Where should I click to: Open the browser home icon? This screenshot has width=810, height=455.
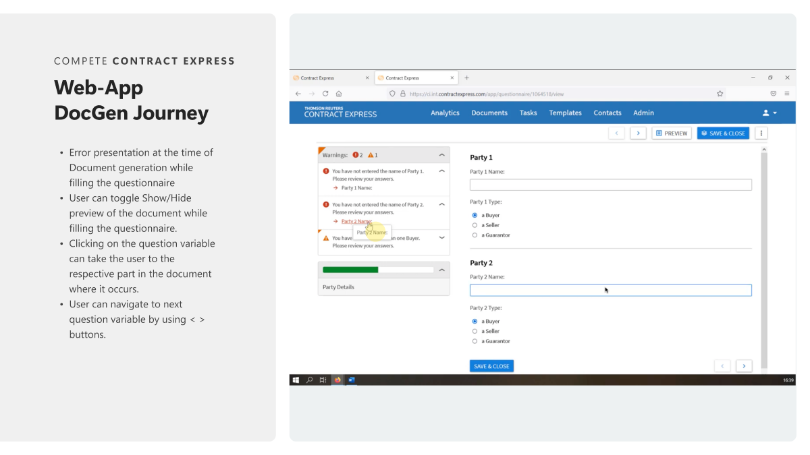pyautogui.click(x=339, y=94)
